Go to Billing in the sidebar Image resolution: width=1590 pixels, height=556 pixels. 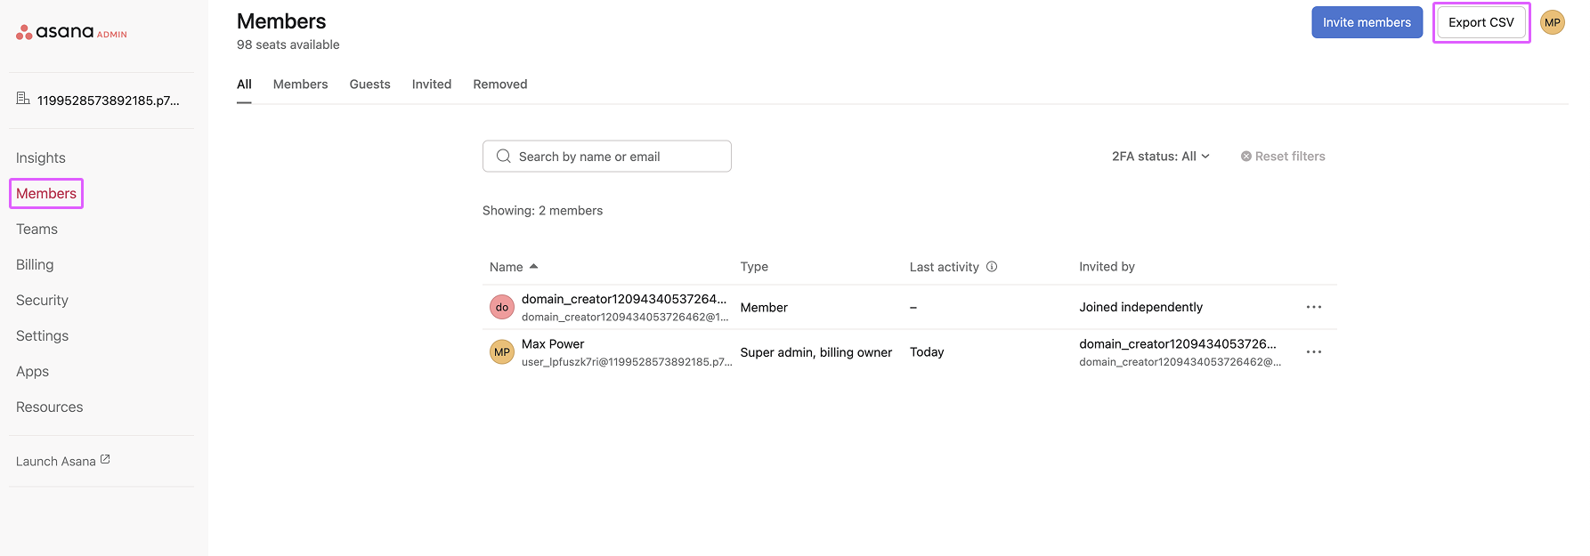point(35,265)
